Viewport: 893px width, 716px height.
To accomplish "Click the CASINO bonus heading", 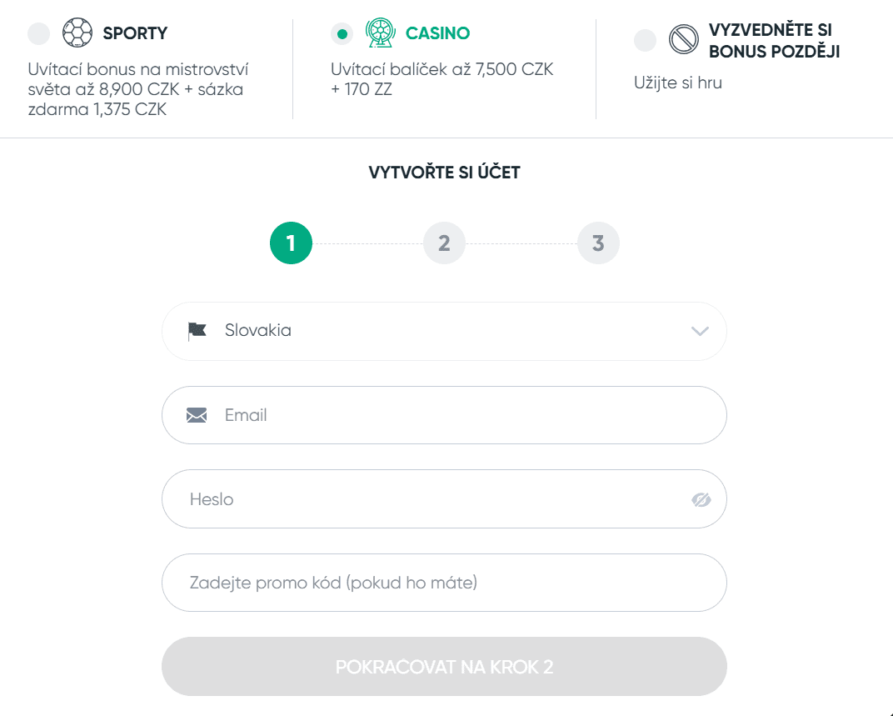I will [437, 33].
